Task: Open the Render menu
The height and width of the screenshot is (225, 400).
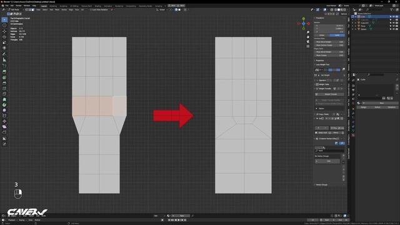Action: click(x=19, y=6)
